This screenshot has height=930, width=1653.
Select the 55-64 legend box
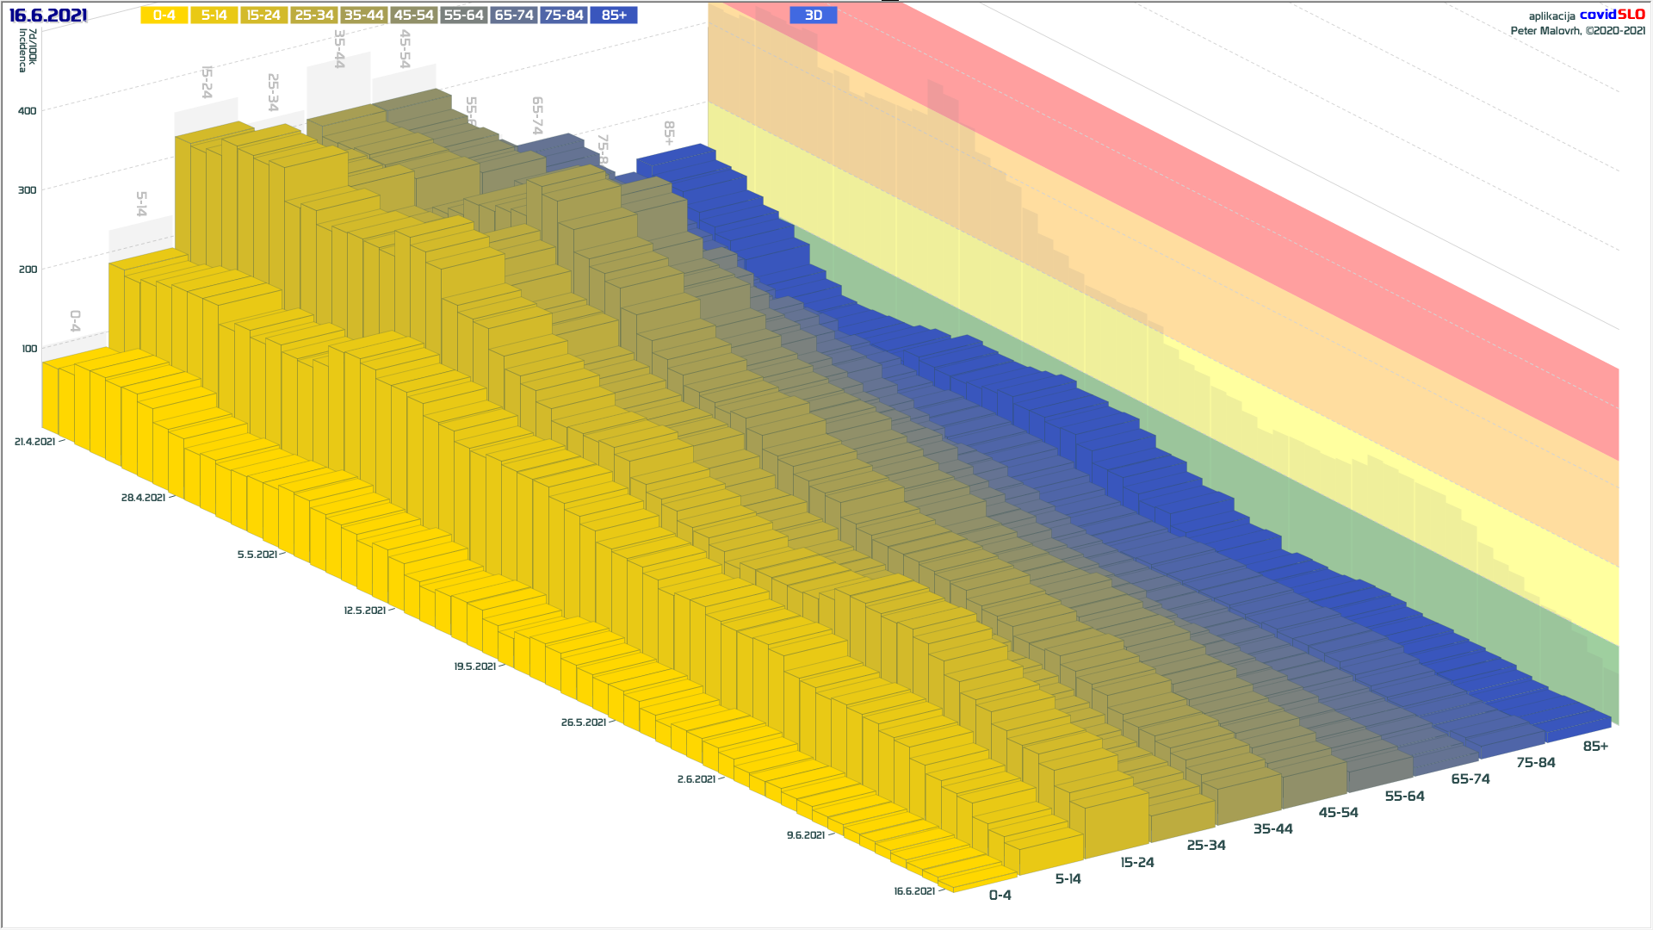(463, 15)
